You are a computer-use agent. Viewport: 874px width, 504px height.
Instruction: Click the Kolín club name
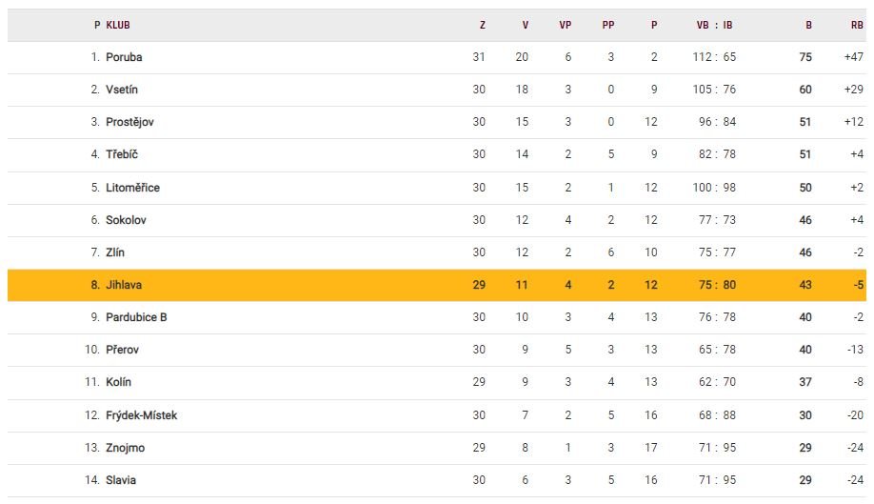click(x=118, y=382)
